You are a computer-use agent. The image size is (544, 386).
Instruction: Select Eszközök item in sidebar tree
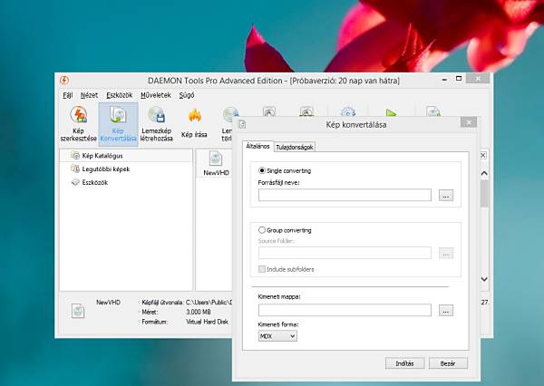pyautogui.click(x=90, y=182)
